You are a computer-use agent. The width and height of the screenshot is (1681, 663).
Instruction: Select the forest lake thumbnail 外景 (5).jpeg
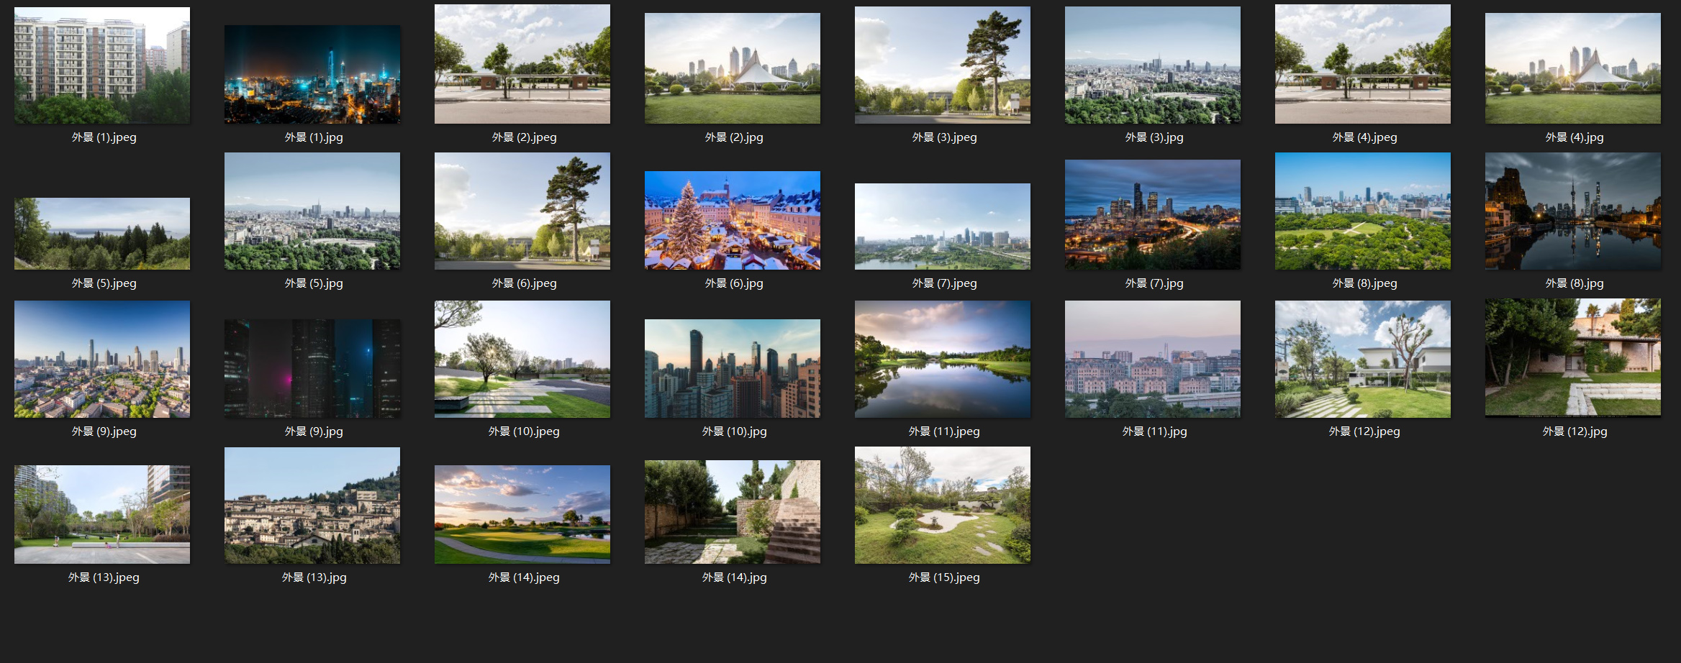pos(102,234)
